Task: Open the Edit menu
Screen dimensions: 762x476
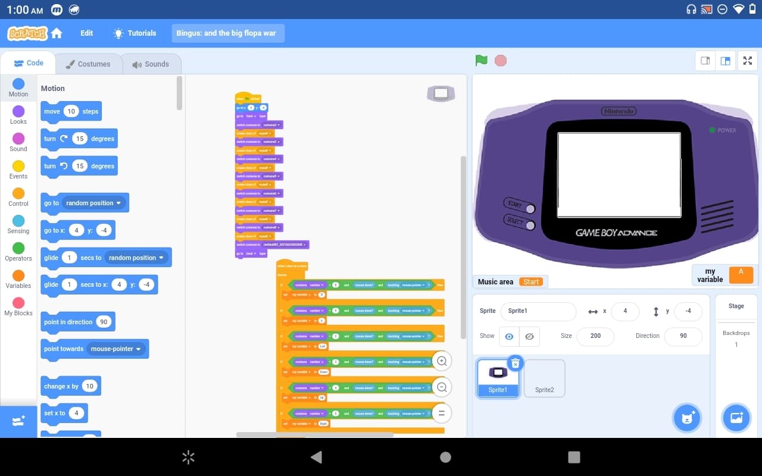Action: [x=87, y=33]
